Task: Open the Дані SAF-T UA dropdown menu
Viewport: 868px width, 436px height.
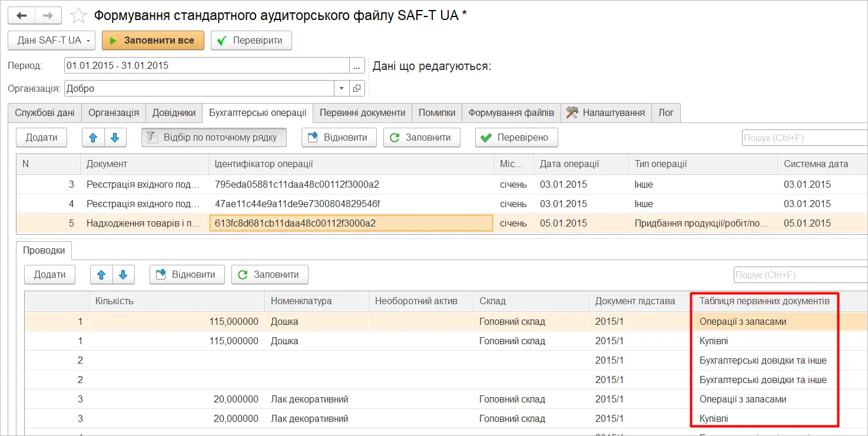Action: click(x=51, y=41)
